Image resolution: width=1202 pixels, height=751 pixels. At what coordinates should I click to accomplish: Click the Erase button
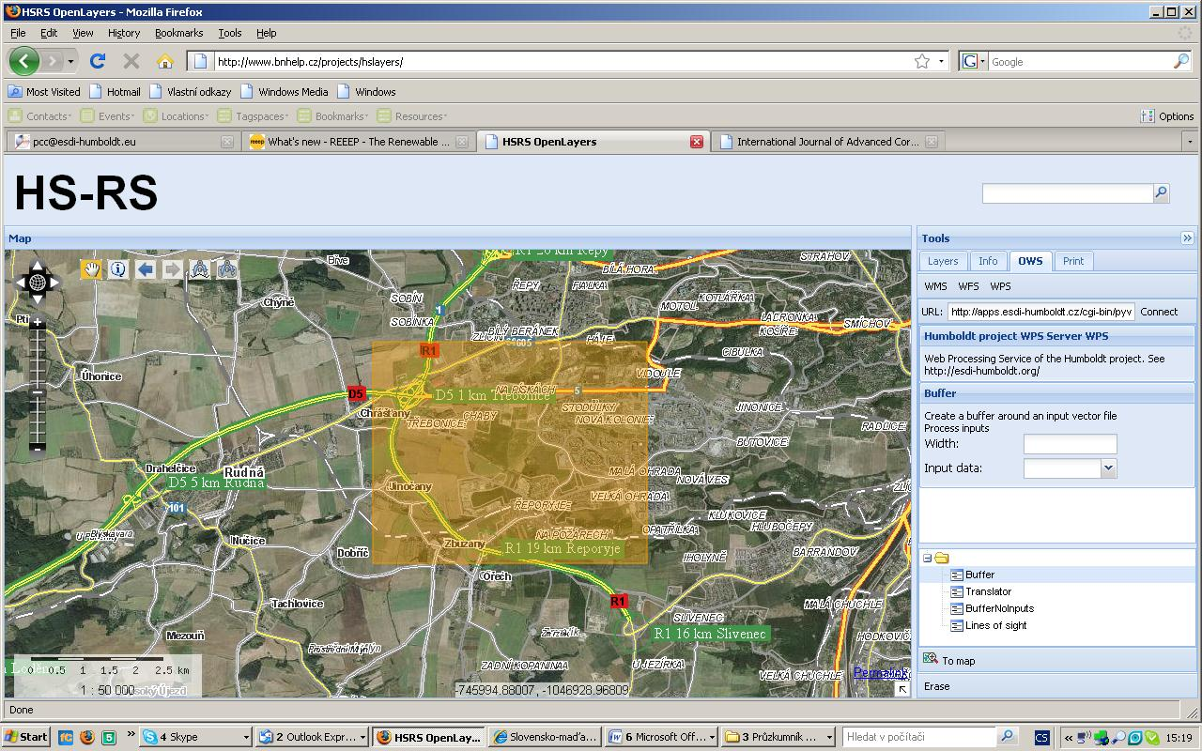tap(937, 686)
